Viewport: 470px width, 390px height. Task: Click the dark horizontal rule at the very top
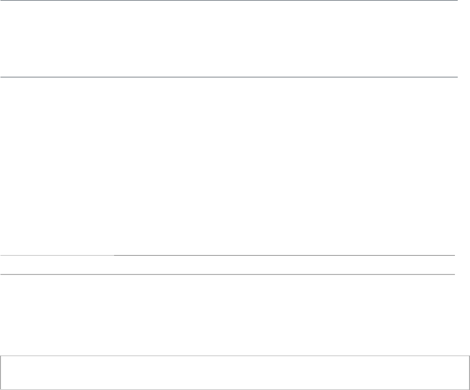[229, 0]
